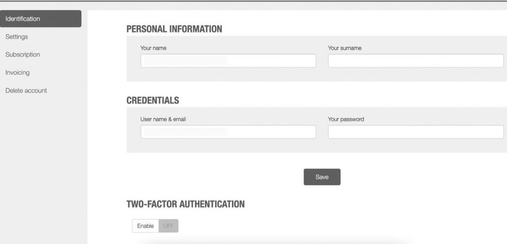Viewport: 507px width, 244px height.
Task: Click the Your name field label
Action: pyautogui.click(x=153, y=48)
